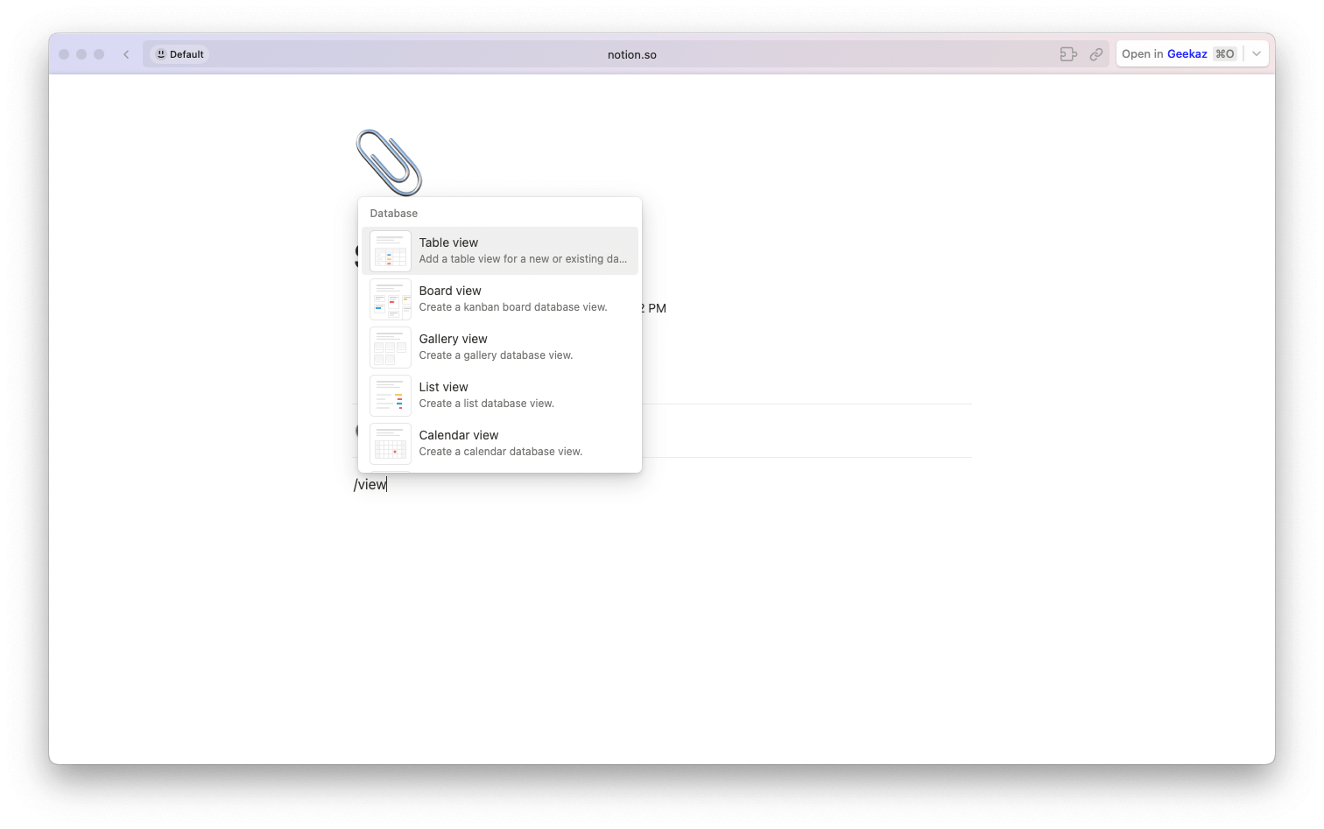Click Open in Geekaz button
The width and height of the screenshot is (1324, 829).
1179,54
